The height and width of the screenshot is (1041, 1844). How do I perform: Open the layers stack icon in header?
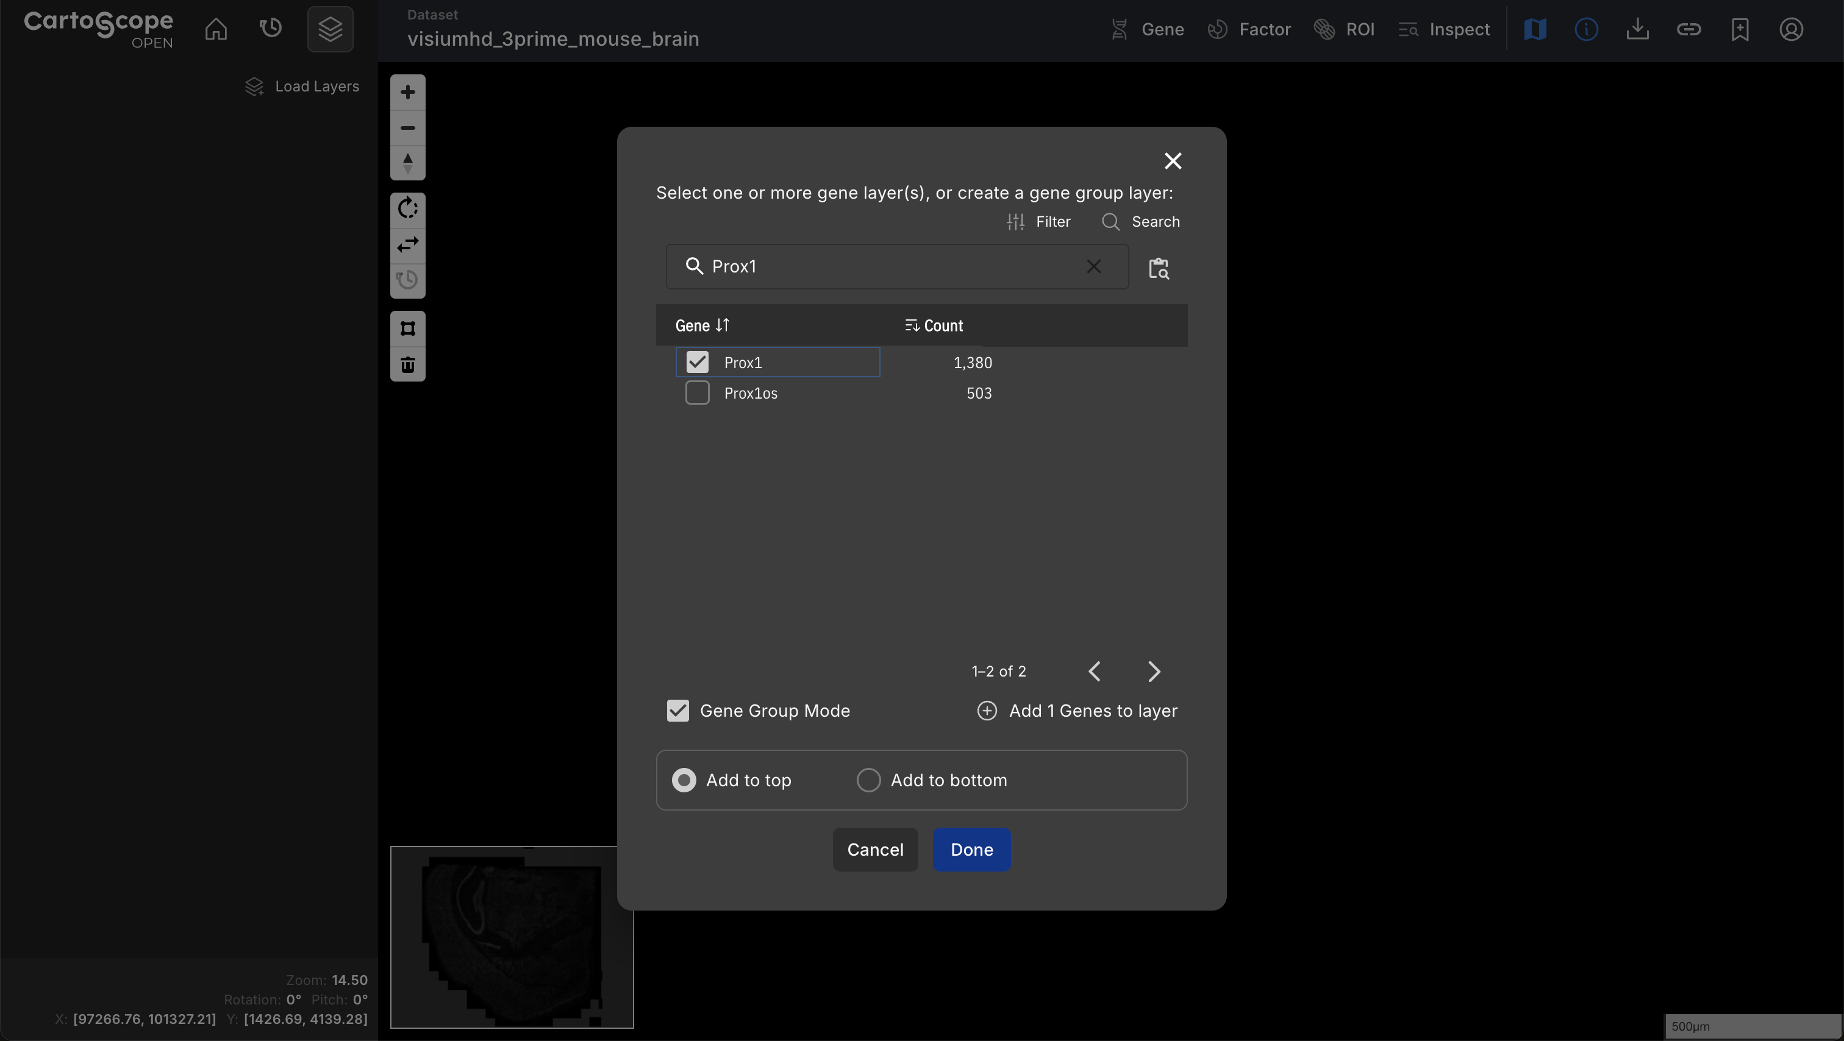[330, 29]
